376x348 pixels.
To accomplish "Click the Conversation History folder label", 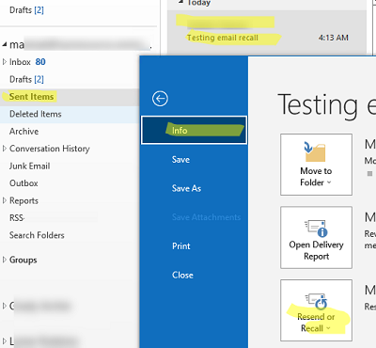I will point(50,149).
